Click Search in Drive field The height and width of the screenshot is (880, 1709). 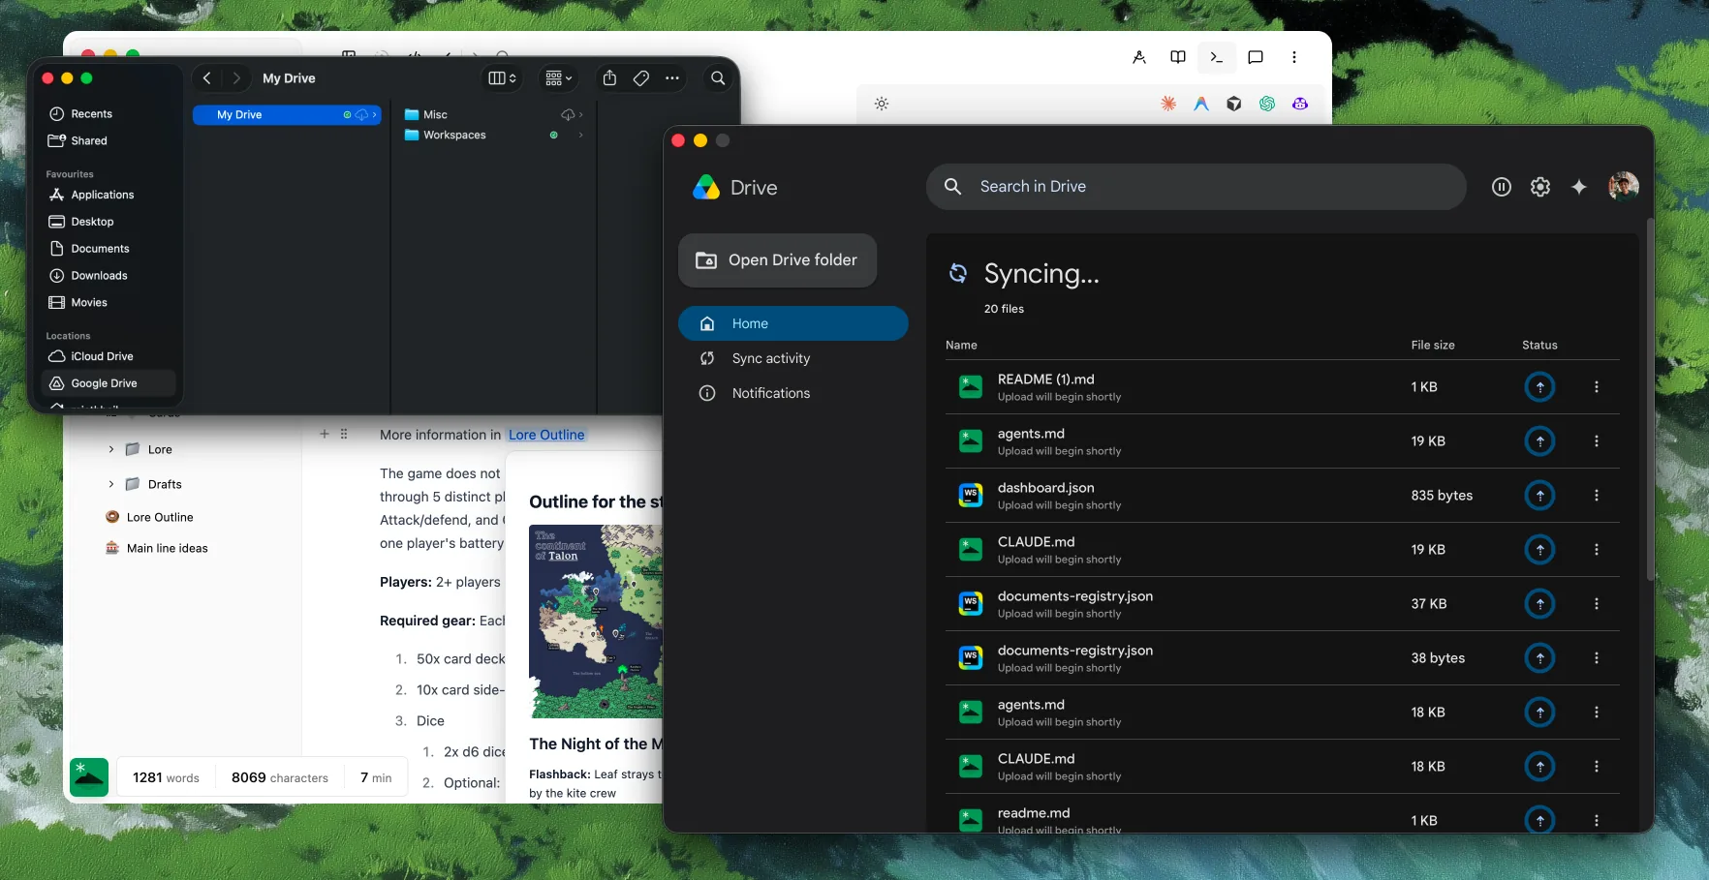point(1196,187)
